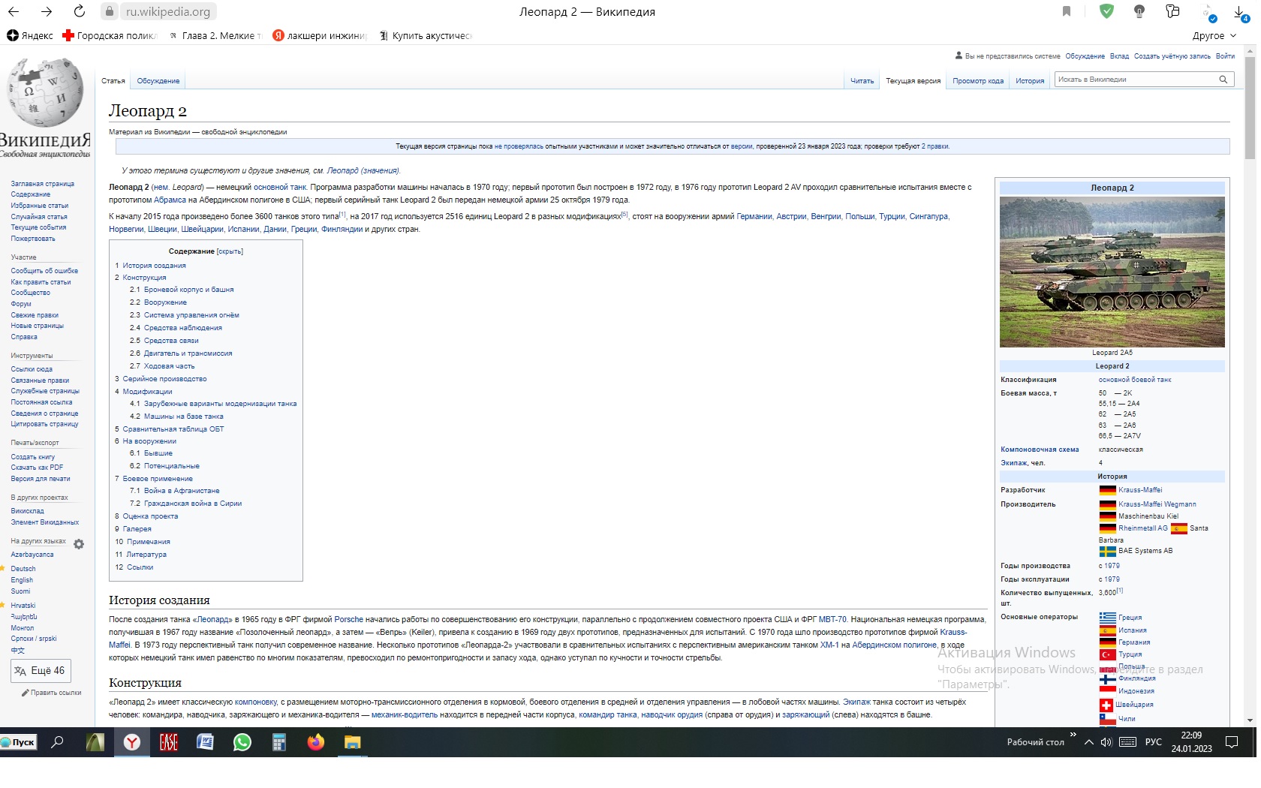Click the light bulb extension icon
This screenshot has width=1261, height=788.
coord(1139,11)
